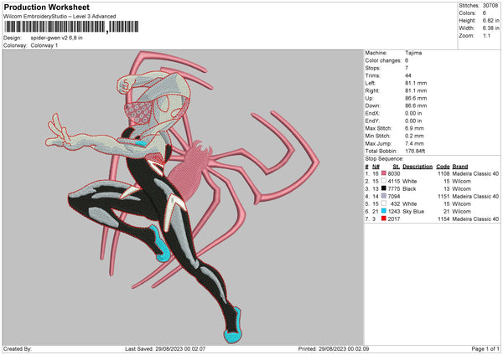
Task: Click the Description column header
Action: [417, 167]
